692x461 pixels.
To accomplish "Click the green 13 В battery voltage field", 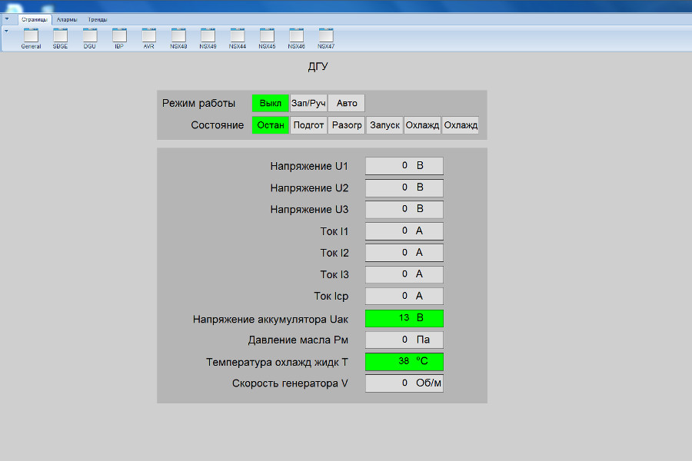I will coord(404,318).
